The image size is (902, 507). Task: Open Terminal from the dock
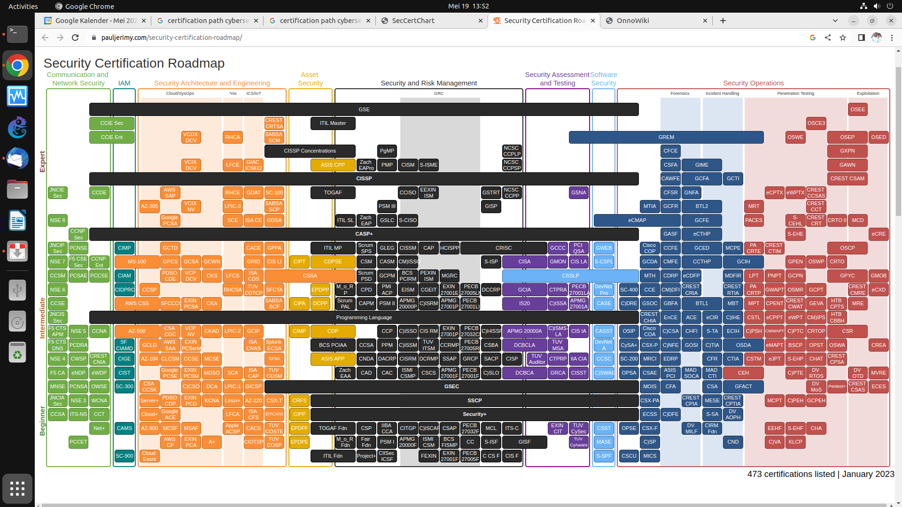pyautogui.click(x=17, y=34)
